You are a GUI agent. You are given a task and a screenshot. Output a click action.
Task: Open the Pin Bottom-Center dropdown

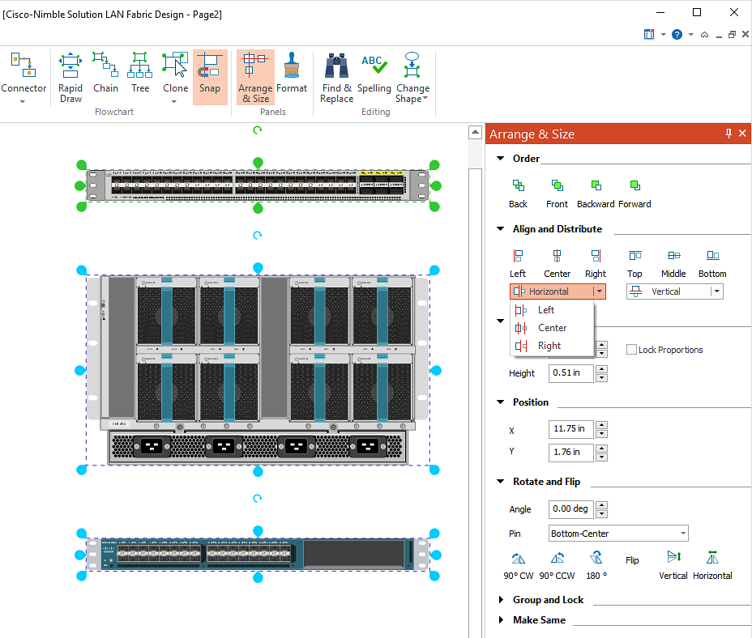pos(683,534)
